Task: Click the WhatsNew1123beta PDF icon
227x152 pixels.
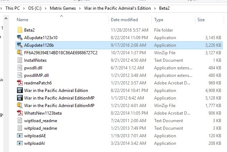Action: [x=20, y=113]
